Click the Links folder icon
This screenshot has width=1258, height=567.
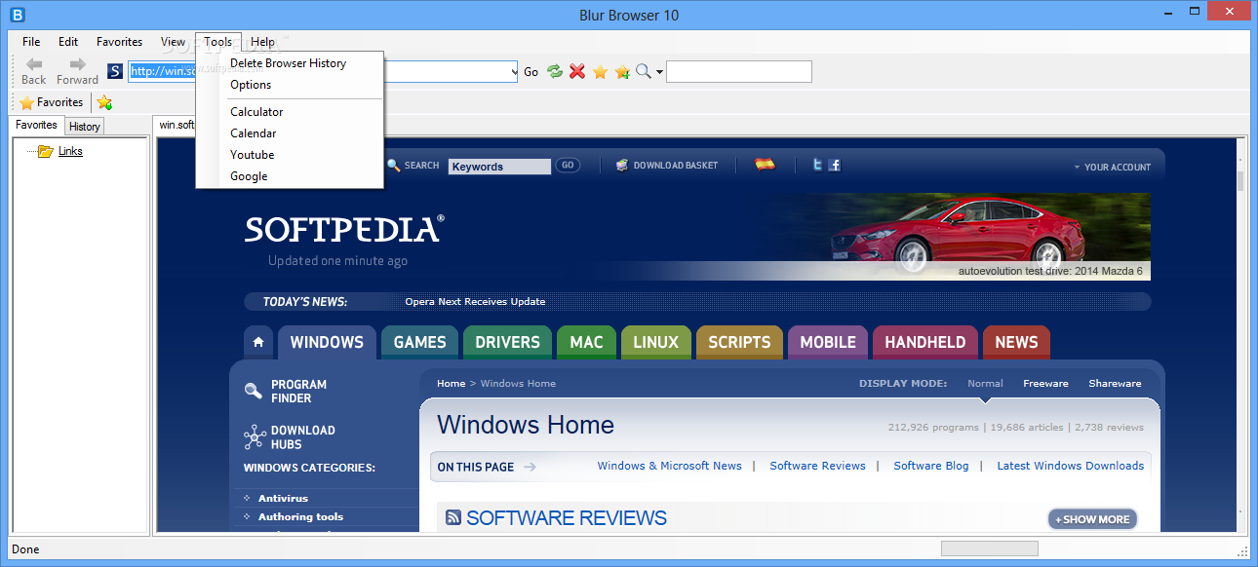(45, 151)
